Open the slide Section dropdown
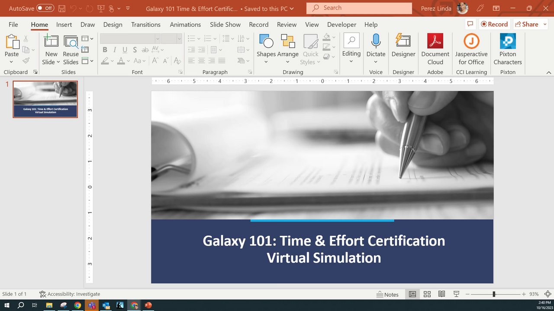 point(87,61)
